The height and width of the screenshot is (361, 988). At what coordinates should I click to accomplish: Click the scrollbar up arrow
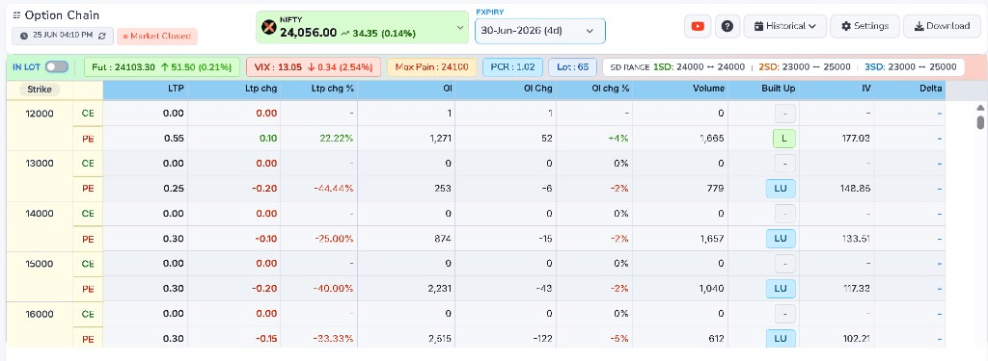point(980,108)
